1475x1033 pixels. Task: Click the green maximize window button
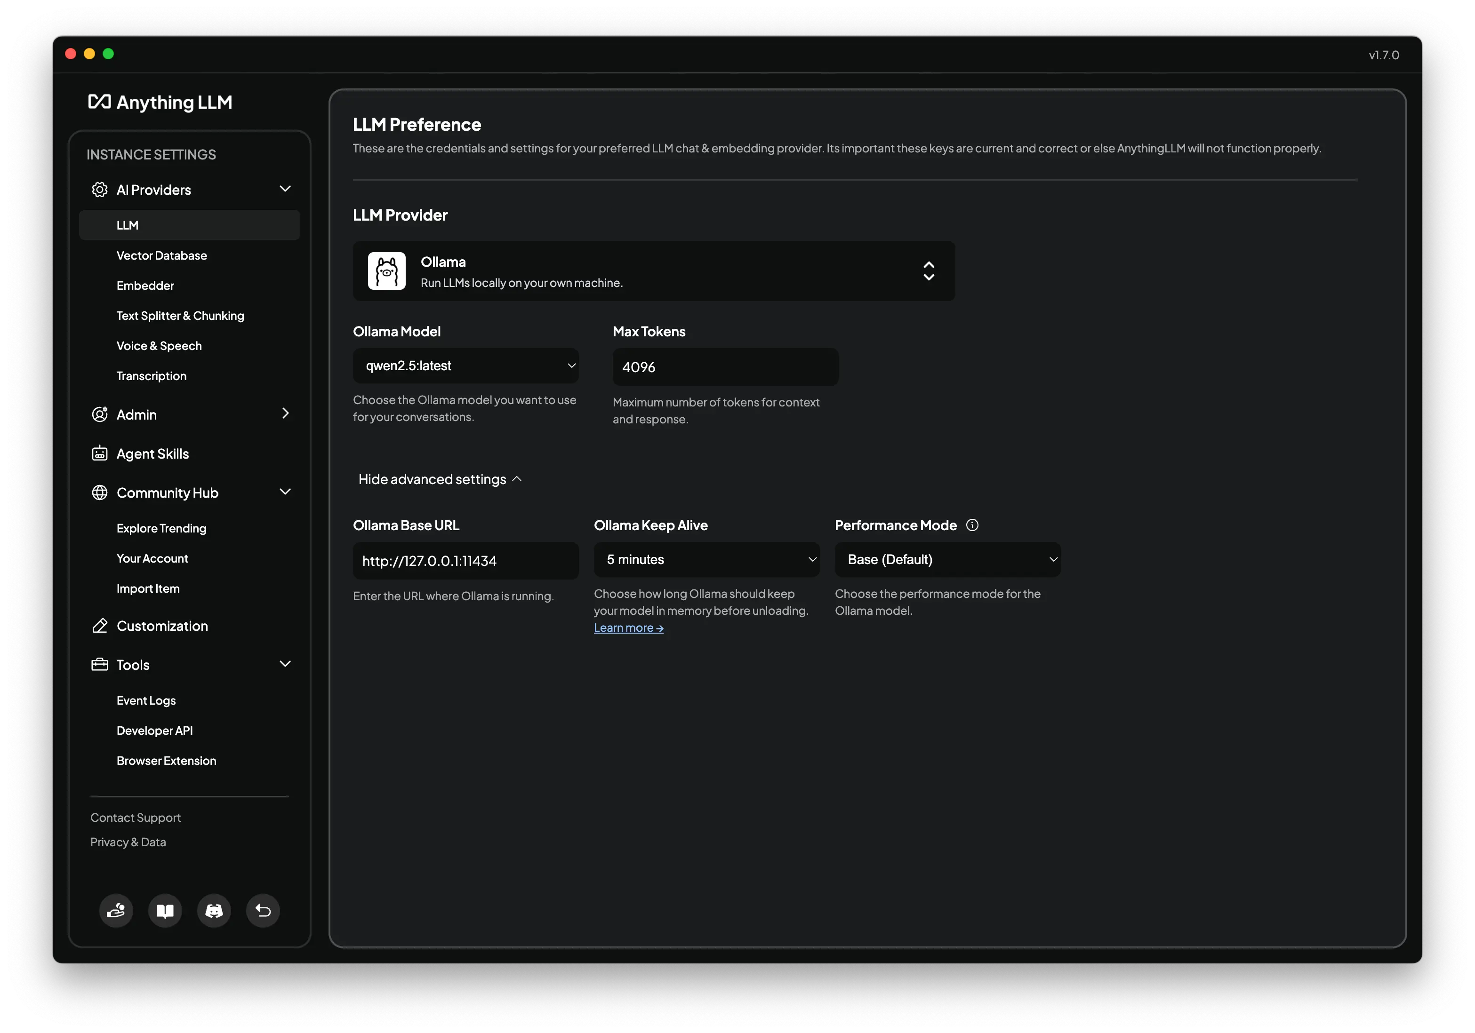click(x=109, y=54)
